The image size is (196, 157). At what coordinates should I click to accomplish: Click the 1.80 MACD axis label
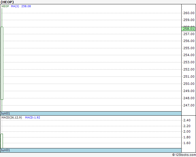point(187,137)
